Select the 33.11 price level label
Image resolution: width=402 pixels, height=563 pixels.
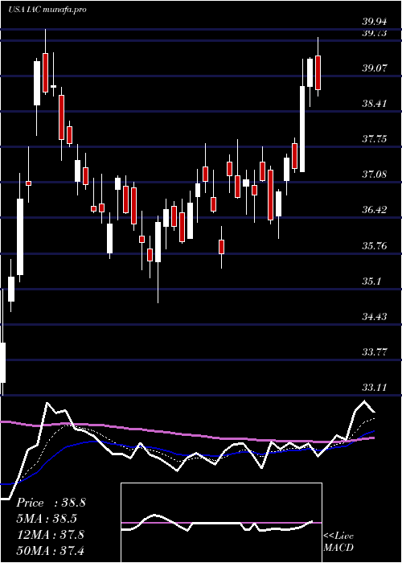point(375,388)
